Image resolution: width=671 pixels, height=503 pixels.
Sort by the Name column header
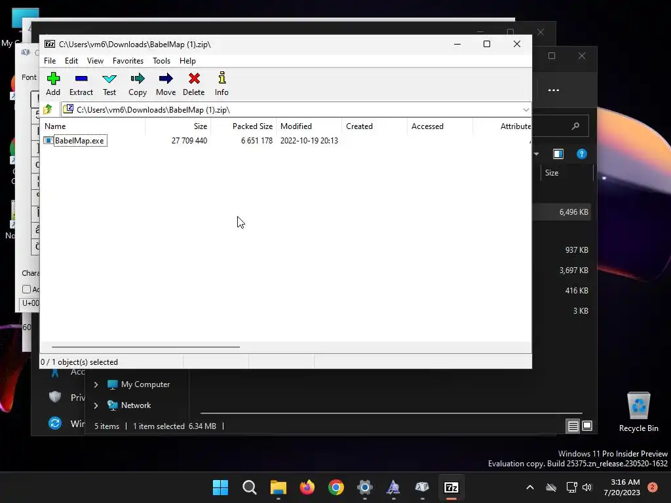coord(94,126)
